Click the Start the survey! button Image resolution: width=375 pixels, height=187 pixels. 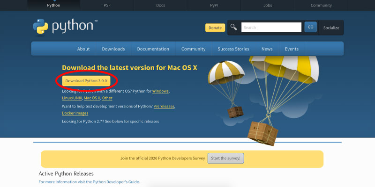[x=225, y=158]
